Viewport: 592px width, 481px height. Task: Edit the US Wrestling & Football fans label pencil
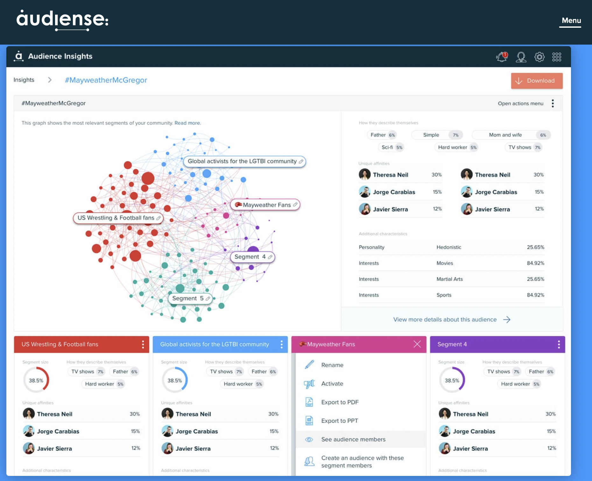pos(159,218)
